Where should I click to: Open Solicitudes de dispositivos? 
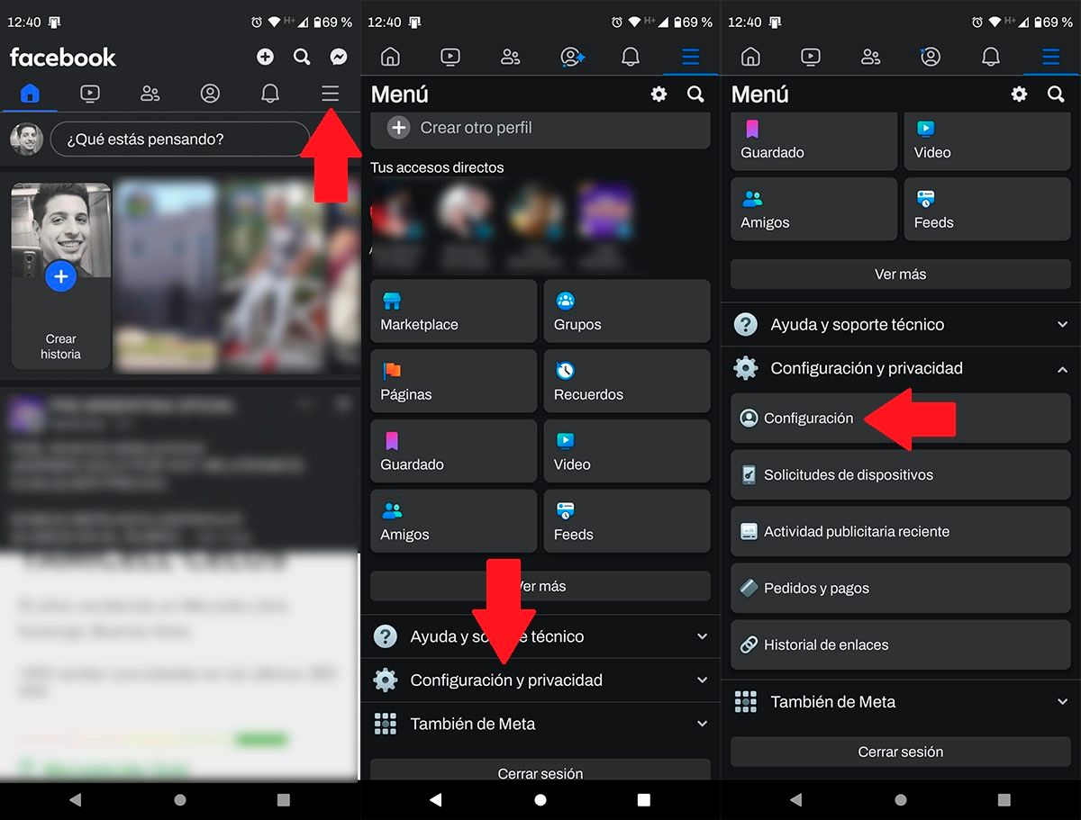tap(901, 474)
